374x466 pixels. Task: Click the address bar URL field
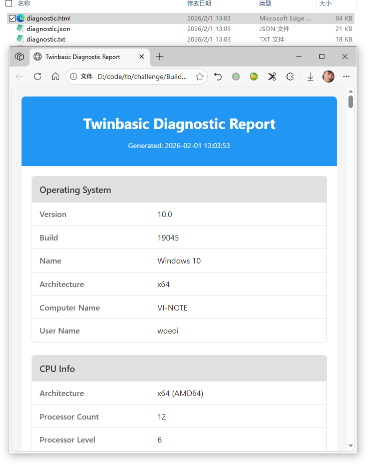click(x=142, y=76)
